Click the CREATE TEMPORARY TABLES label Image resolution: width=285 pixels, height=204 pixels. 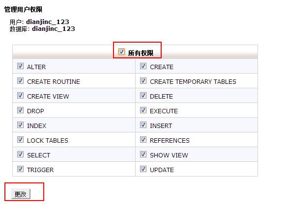click(193, 82)
